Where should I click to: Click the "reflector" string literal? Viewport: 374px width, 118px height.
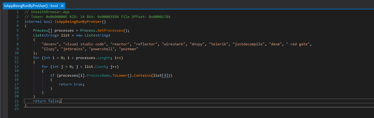[x=145, y=44]
